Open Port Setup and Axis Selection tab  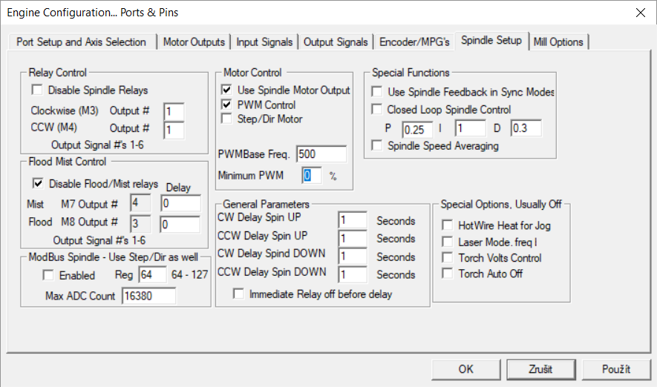[82, 42]
